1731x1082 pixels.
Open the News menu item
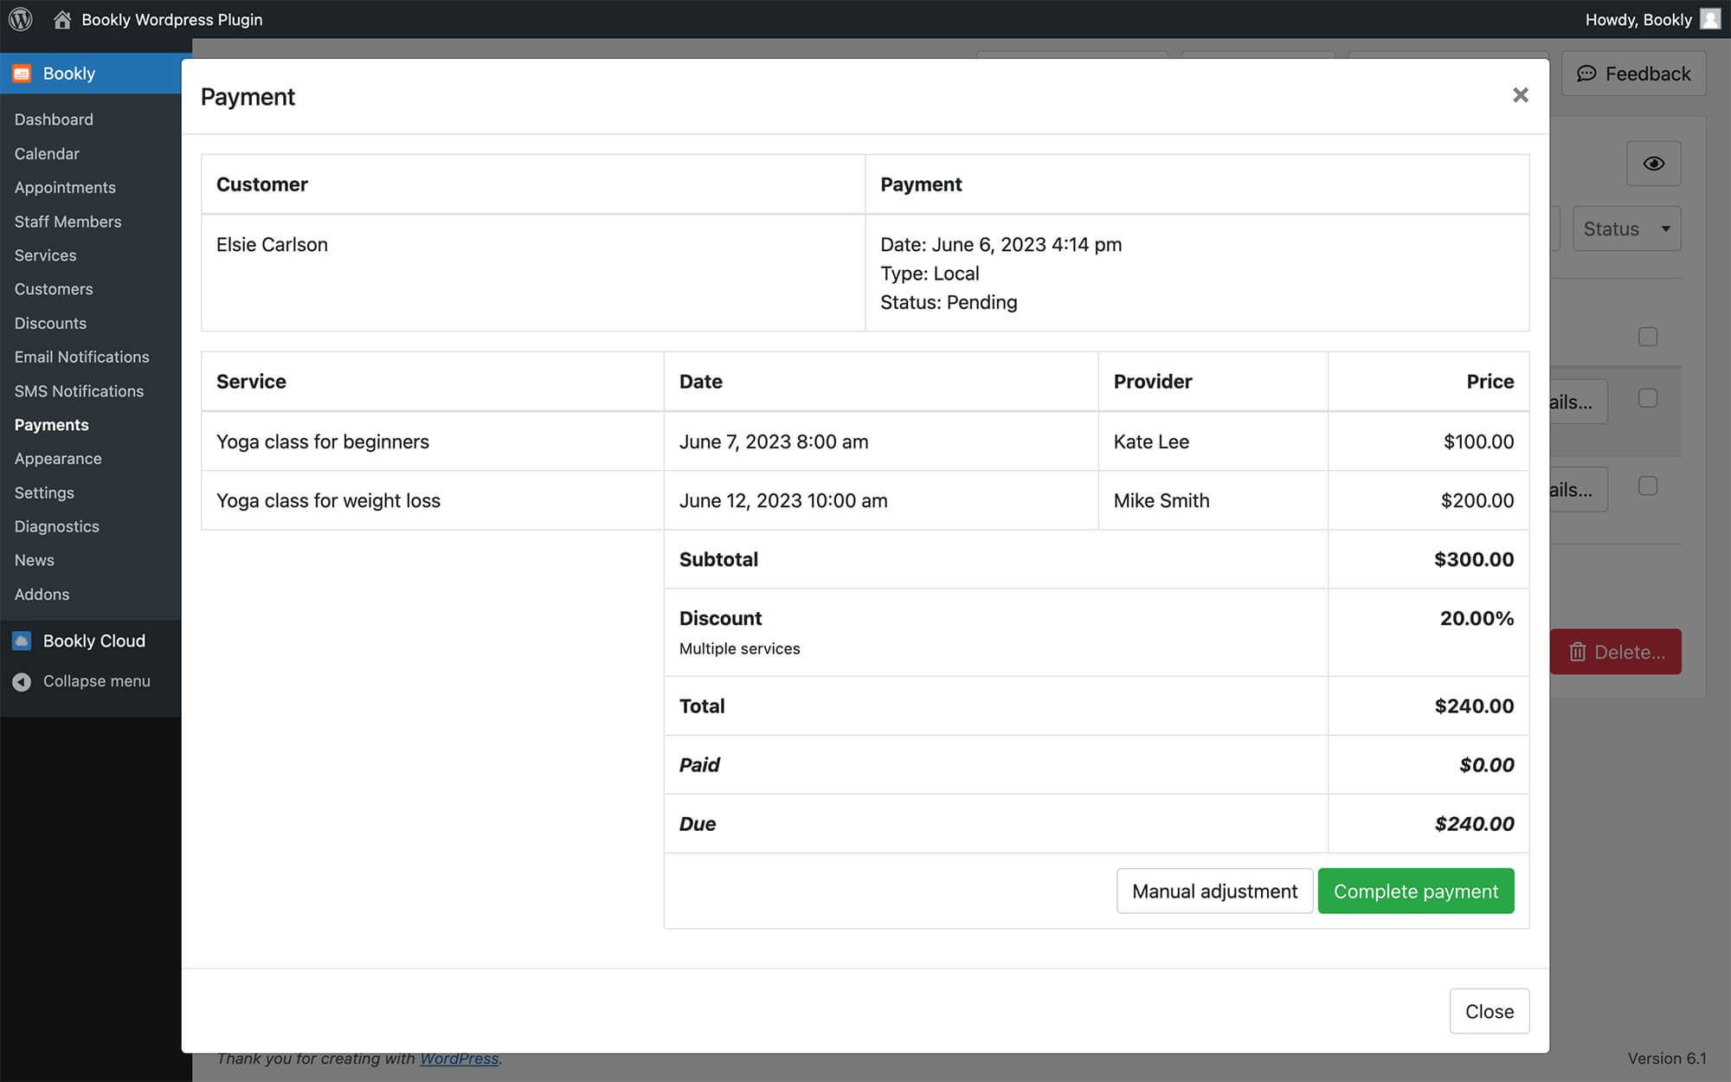(x=34, y=560)
